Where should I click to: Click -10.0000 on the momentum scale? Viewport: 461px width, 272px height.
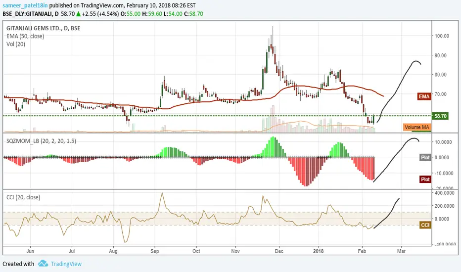point(443,173)
